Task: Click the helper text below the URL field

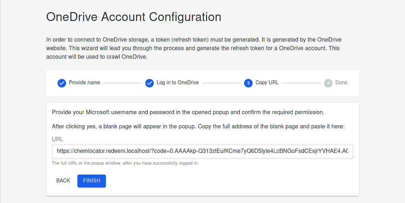Action: [x=125, y=163]
